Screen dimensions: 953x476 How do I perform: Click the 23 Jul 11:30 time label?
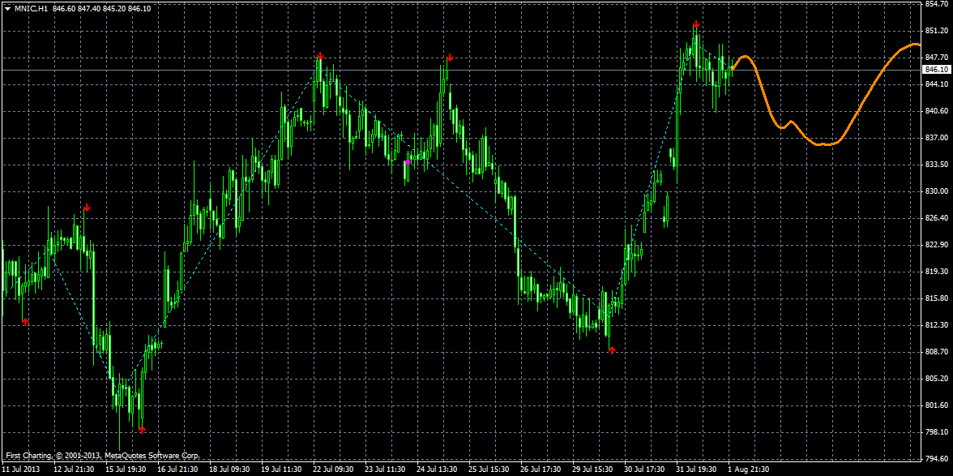tap(386, 470)
